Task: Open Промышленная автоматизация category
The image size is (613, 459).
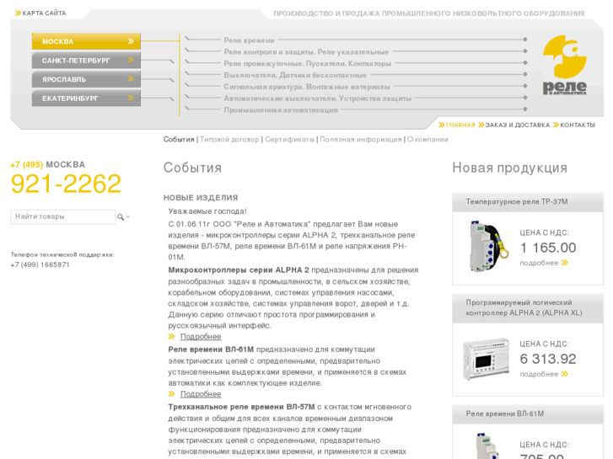Action: pyautogui.click(x=281, y=110)
